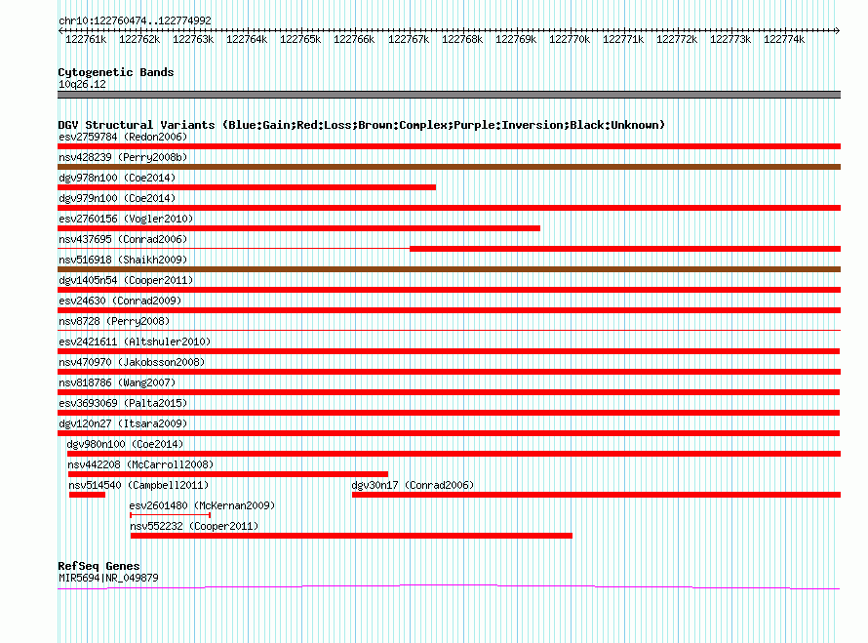The image size is (868, 643).
Task: Select the nsv516918 brown complex bar
Action: click(x=449, y=269)
